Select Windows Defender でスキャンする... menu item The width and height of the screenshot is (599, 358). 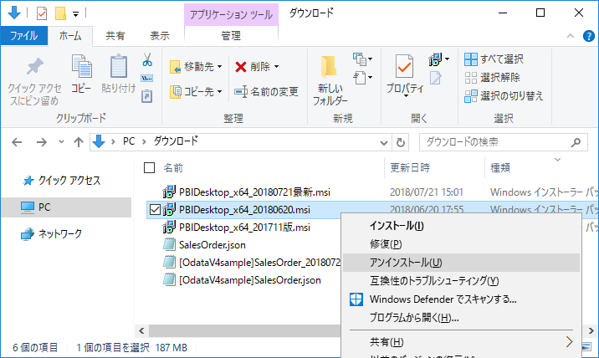[x=461, y=299]
